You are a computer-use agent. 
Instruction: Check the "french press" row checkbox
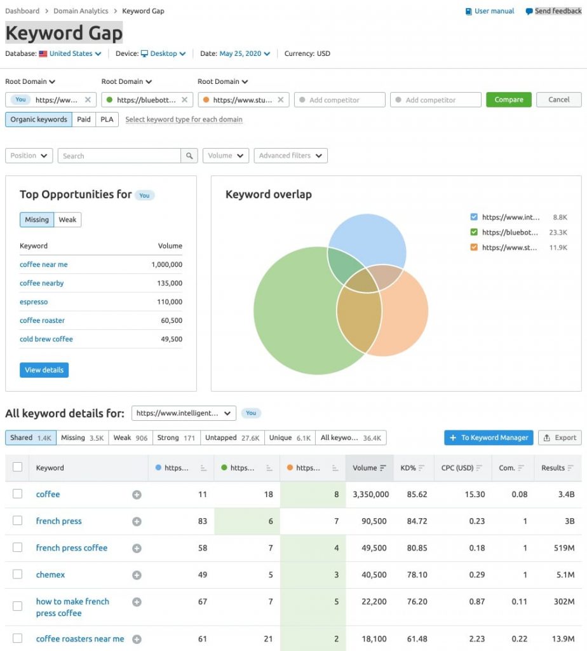(x=17, y=521)
